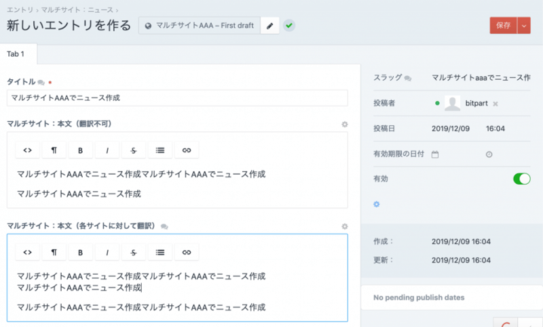Toggle the 有効 enabled switch
543x327 pixels.
tap(521, 179)
